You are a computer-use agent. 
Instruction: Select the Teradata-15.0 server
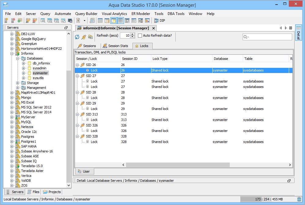tap(32, 166)
